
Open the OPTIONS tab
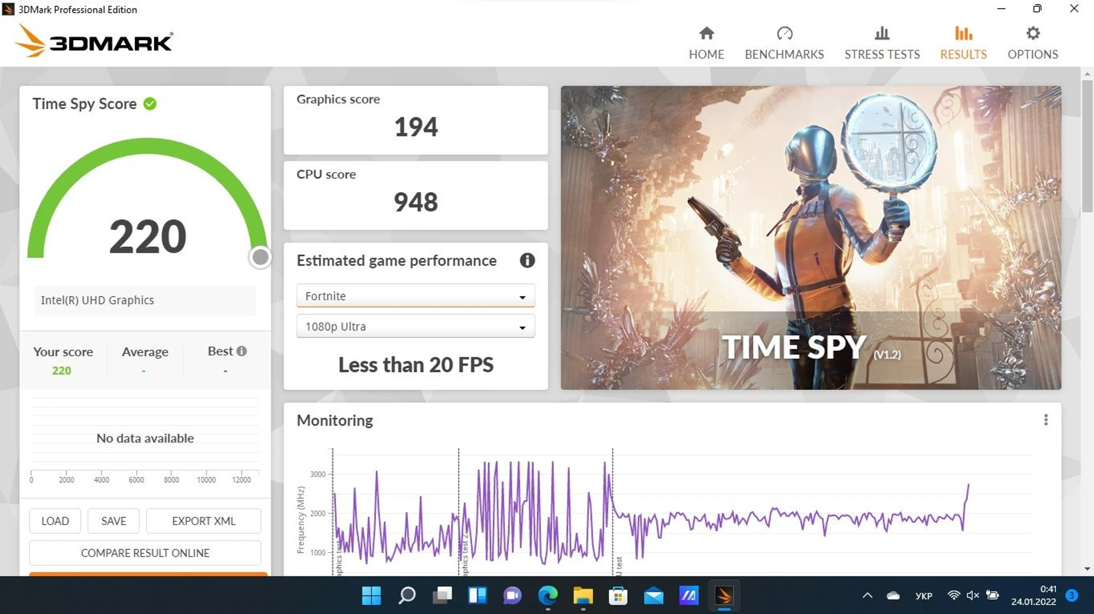click(x=1032, y=43)
